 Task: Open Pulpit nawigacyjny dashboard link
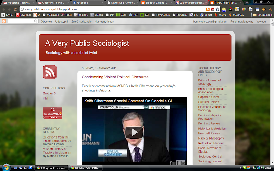pos(242,22)
